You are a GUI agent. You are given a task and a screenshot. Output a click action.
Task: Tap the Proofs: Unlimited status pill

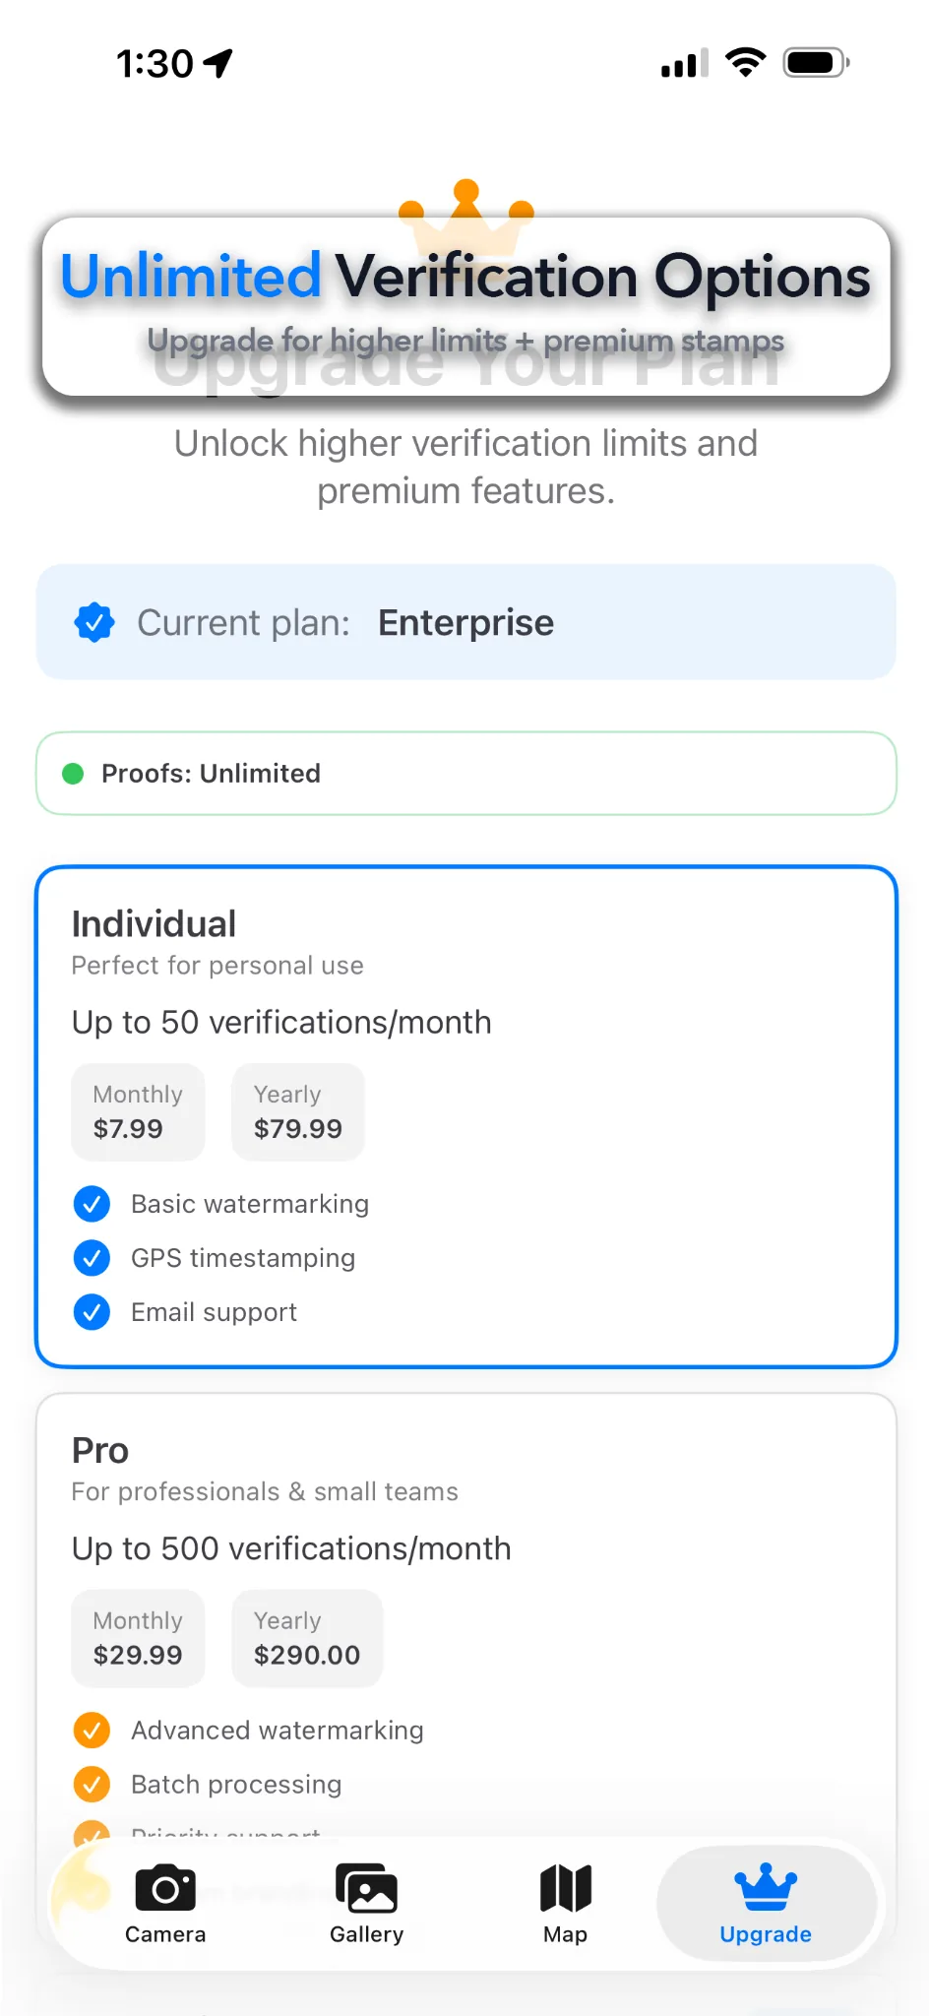click(466, 774)
